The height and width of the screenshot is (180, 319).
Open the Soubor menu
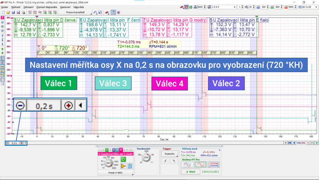click(5, 7)
